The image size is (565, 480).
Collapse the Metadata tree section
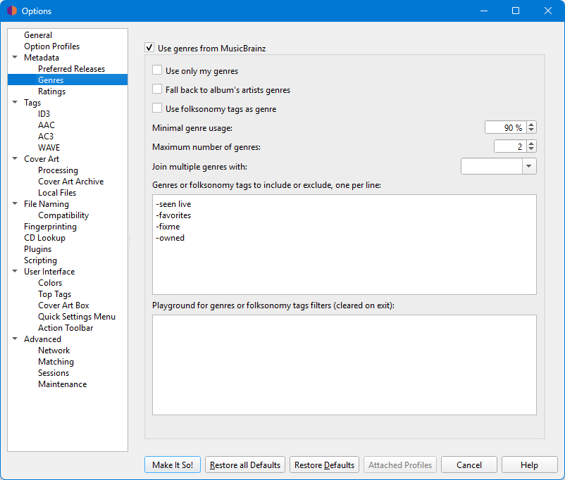pos(15,58)
